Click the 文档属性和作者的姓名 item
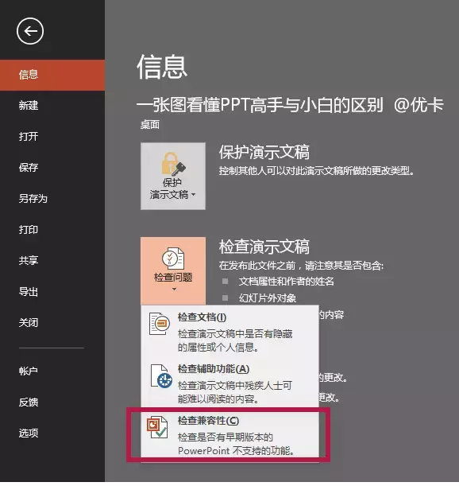 tap(287, 282)
